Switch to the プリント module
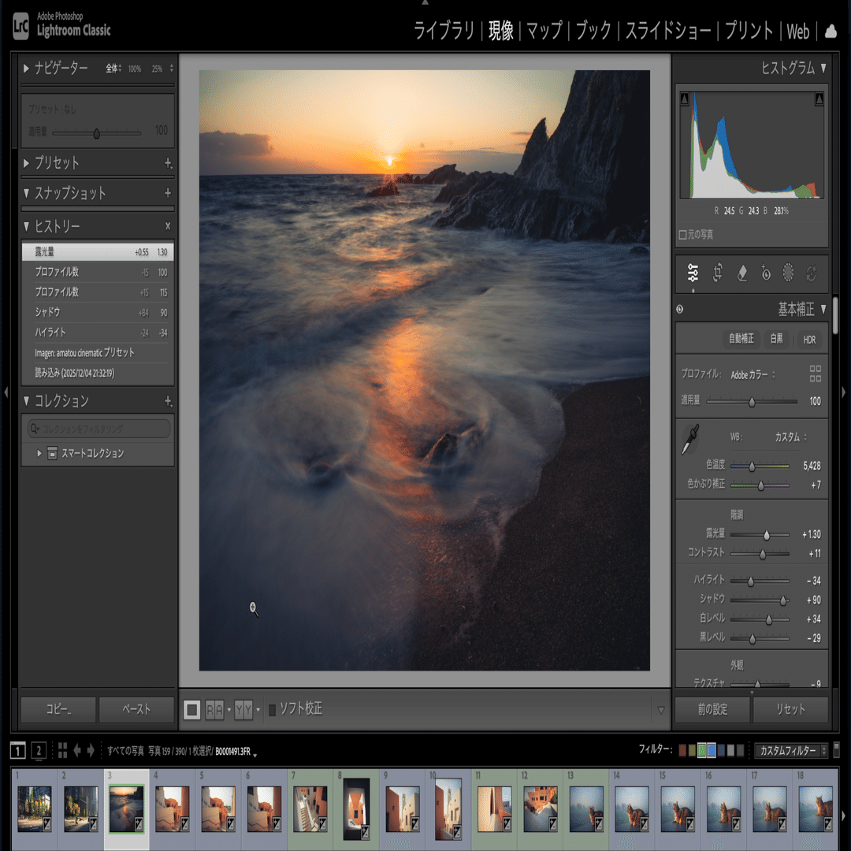The width and height of the screenshot is (851, 851). tap(749, 31)
